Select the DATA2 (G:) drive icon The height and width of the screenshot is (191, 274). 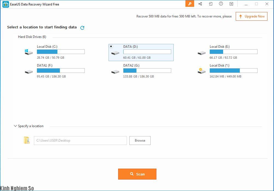115,72
